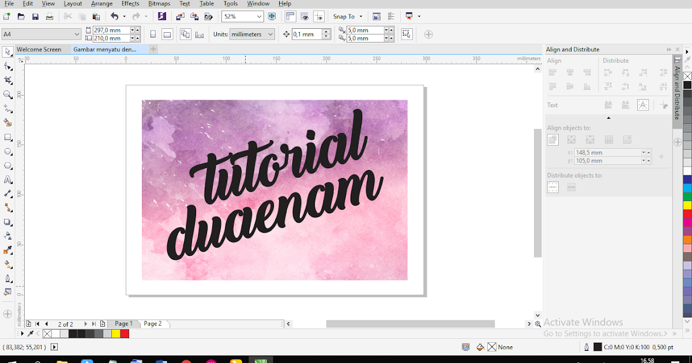The image size is (692, 363).
Task: Click the New document icon
Action: tap(7, 17)
